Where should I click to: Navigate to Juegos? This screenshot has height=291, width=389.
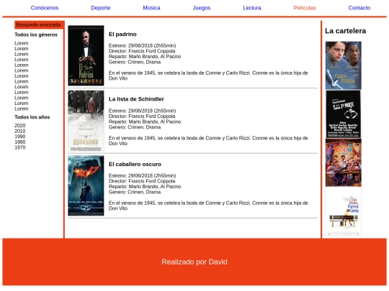(202, 8)
